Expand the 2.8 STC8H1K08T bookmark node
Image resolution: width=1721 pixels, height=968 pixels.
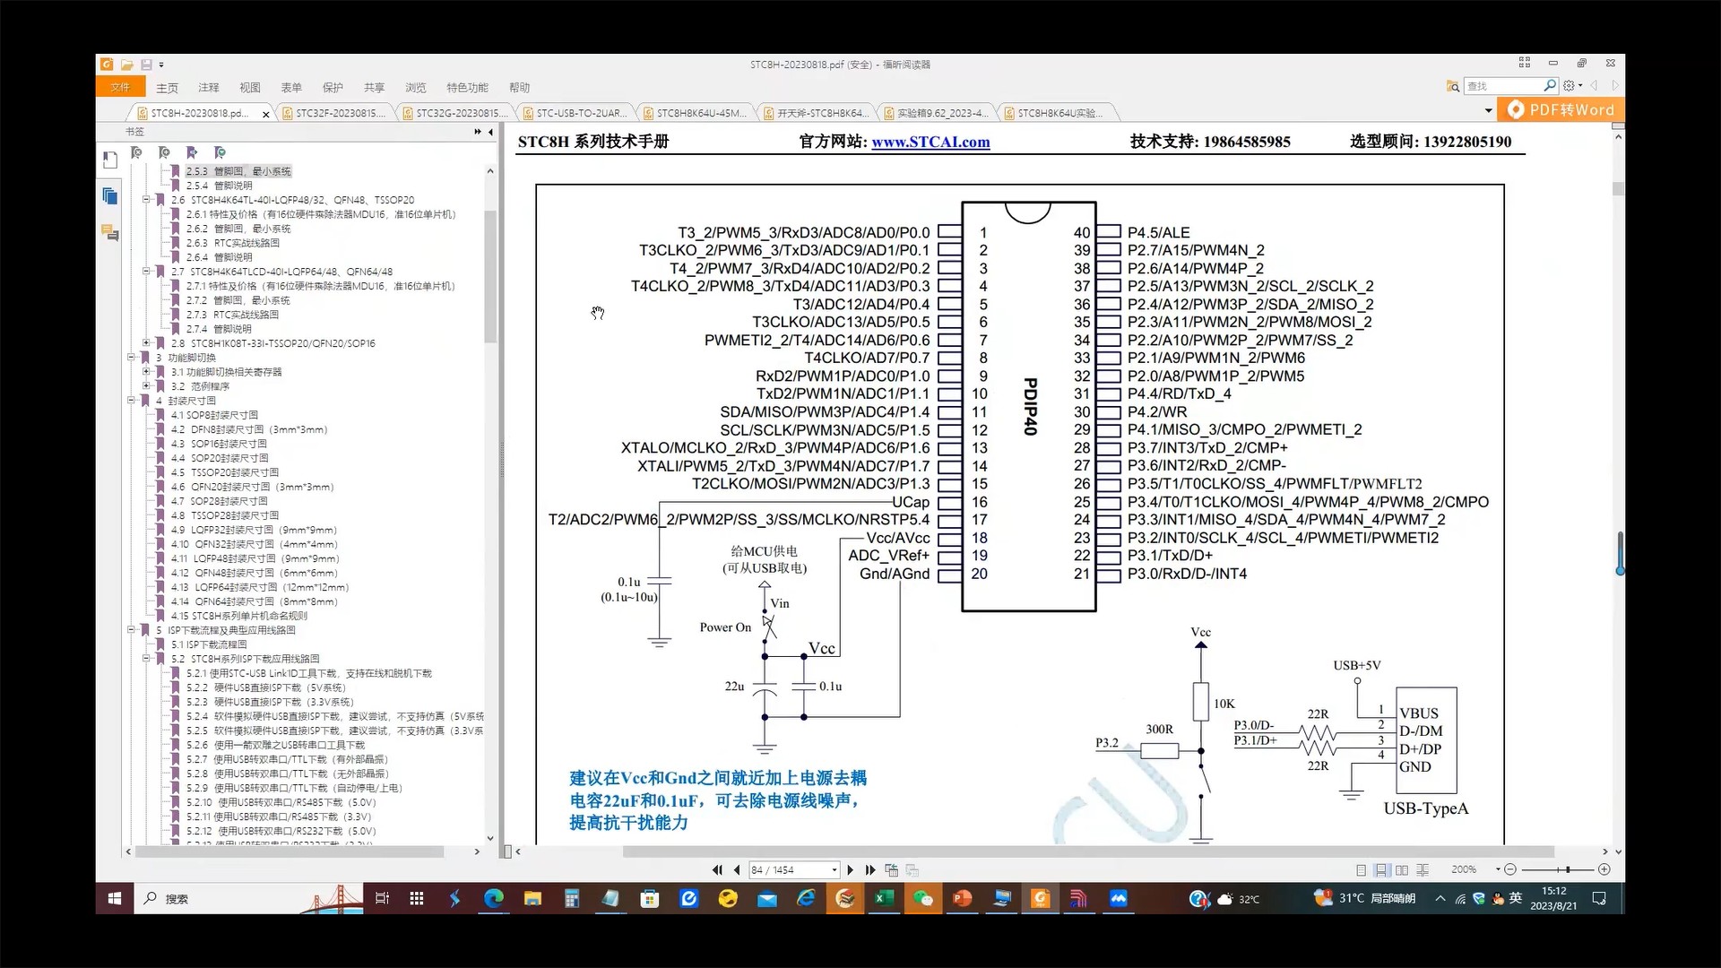[x=146, y=343]
